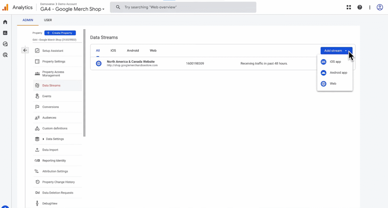The width and height of the screenshot is (388, 208).
Task: Open Property Settings link
Action: point(54,62)
